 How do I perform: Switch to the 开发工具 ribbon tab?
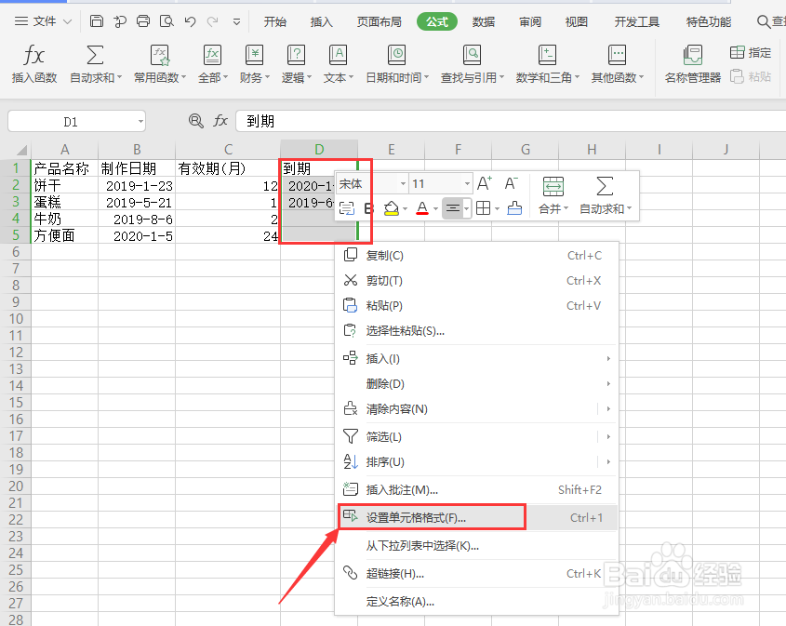point(636,21)
